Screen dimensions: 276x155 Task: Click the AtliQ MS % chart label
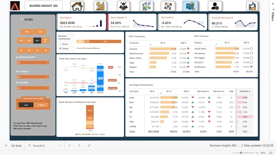(x=112, y=80)
